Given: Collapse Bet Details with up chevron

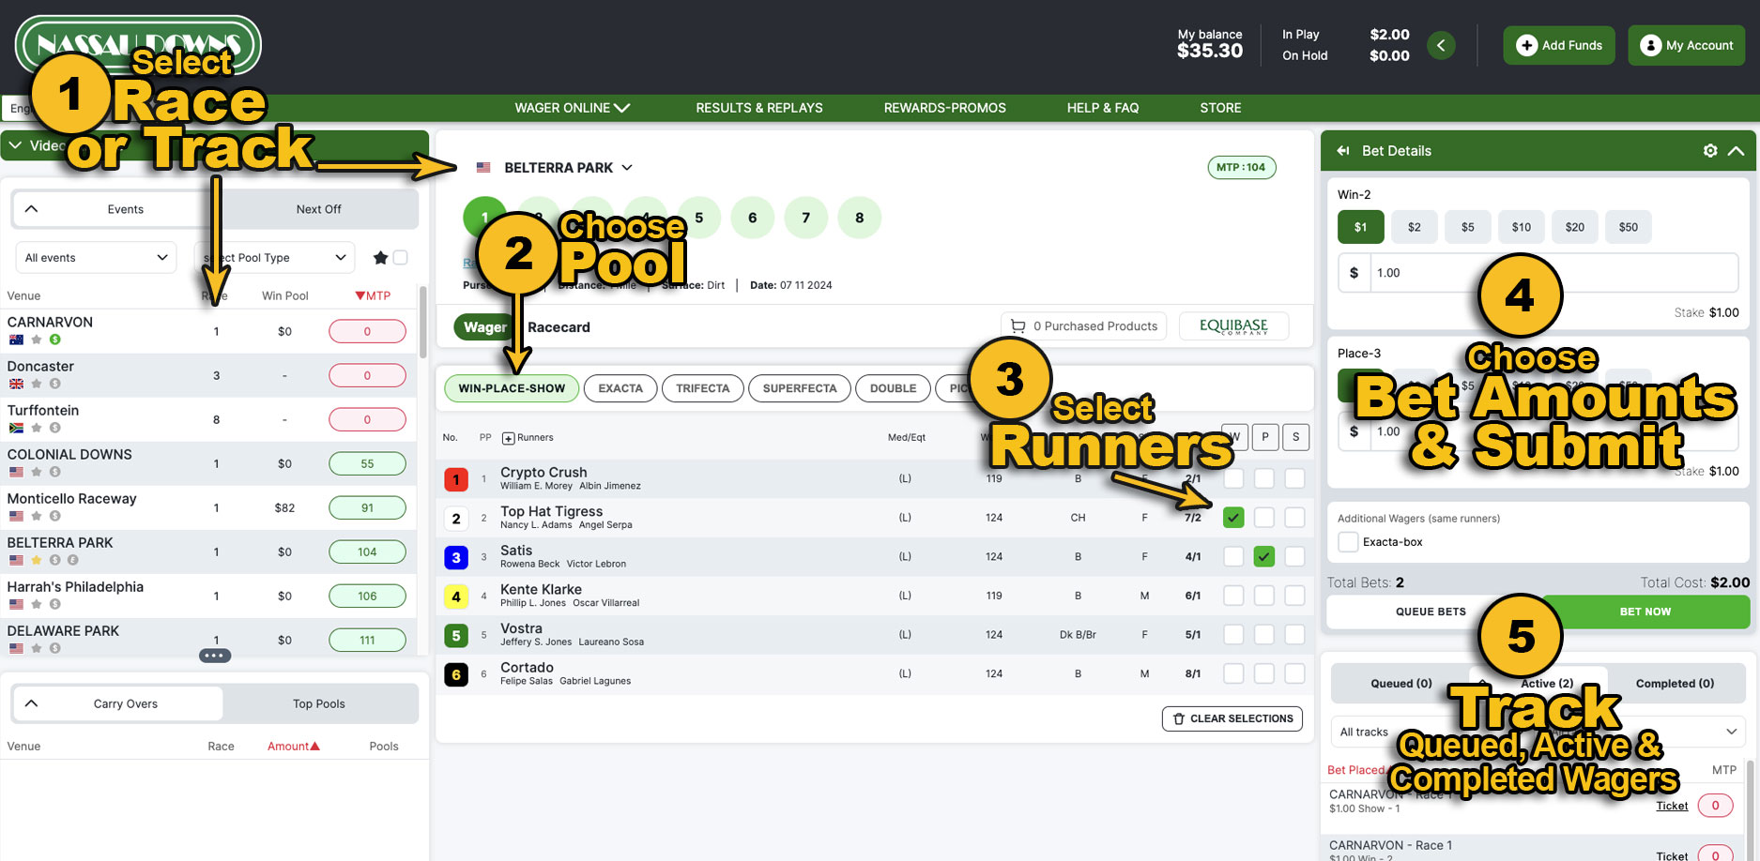Looking at the screenshot, I should click(x=1737, y=151).
